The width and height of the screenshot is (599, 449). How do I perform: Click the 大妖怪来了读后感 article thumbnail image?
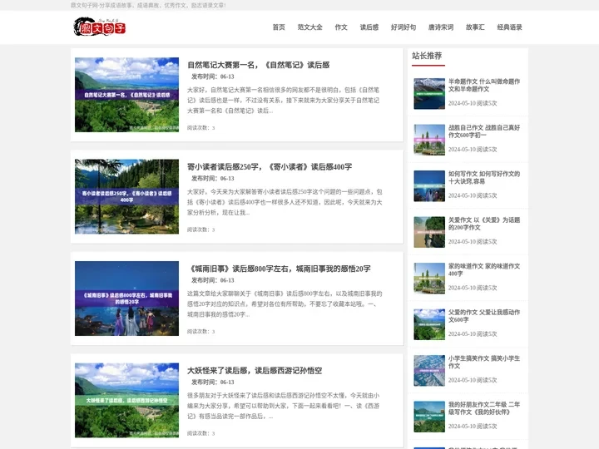[126, 400]
